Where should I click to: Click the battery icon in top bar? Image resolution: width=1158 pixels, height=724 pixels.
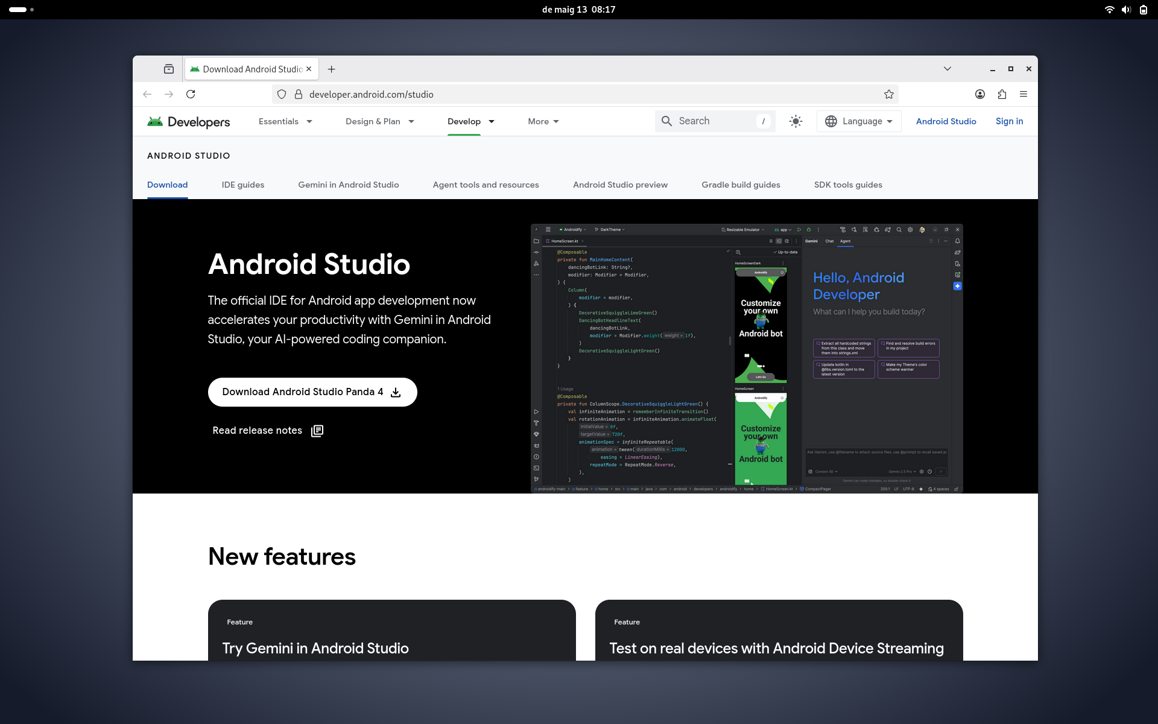pyautogui.click(x=1144, y=10)
